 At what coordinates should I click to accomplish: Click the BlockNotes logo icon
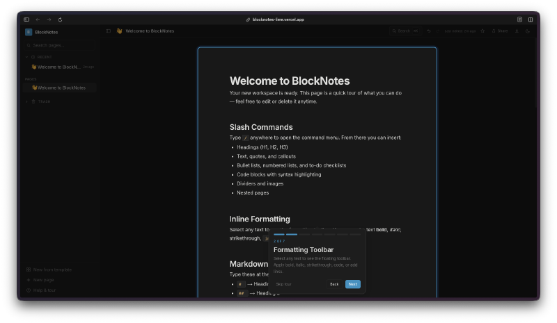29,32
